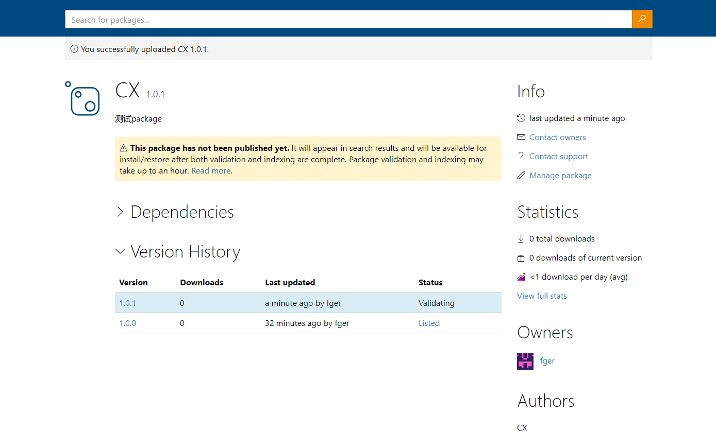Viewport: 716px width, 448px height.
Task: Open version 1.0.0 link
Action: (128, 323)
